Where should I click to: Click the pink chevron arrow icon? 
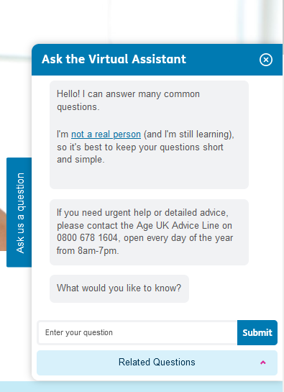263,363
